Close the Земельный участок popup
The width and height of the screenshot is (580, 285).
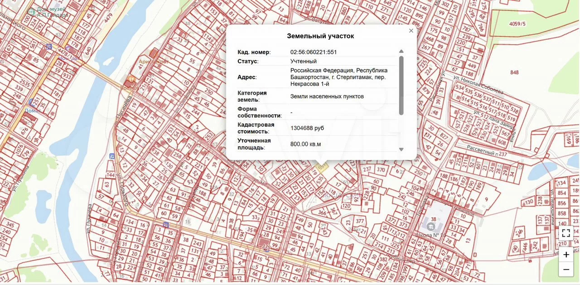[x=411, y=31]
